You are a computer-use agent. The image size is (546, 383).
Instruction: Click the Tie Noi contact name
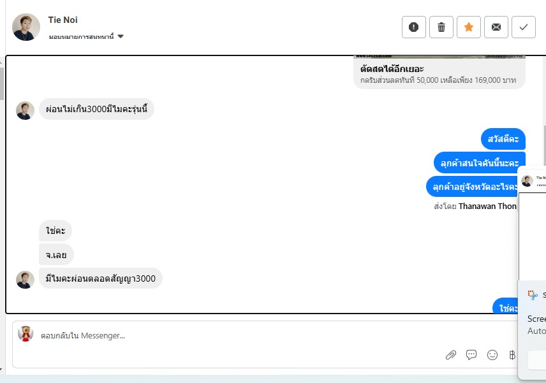63,20
